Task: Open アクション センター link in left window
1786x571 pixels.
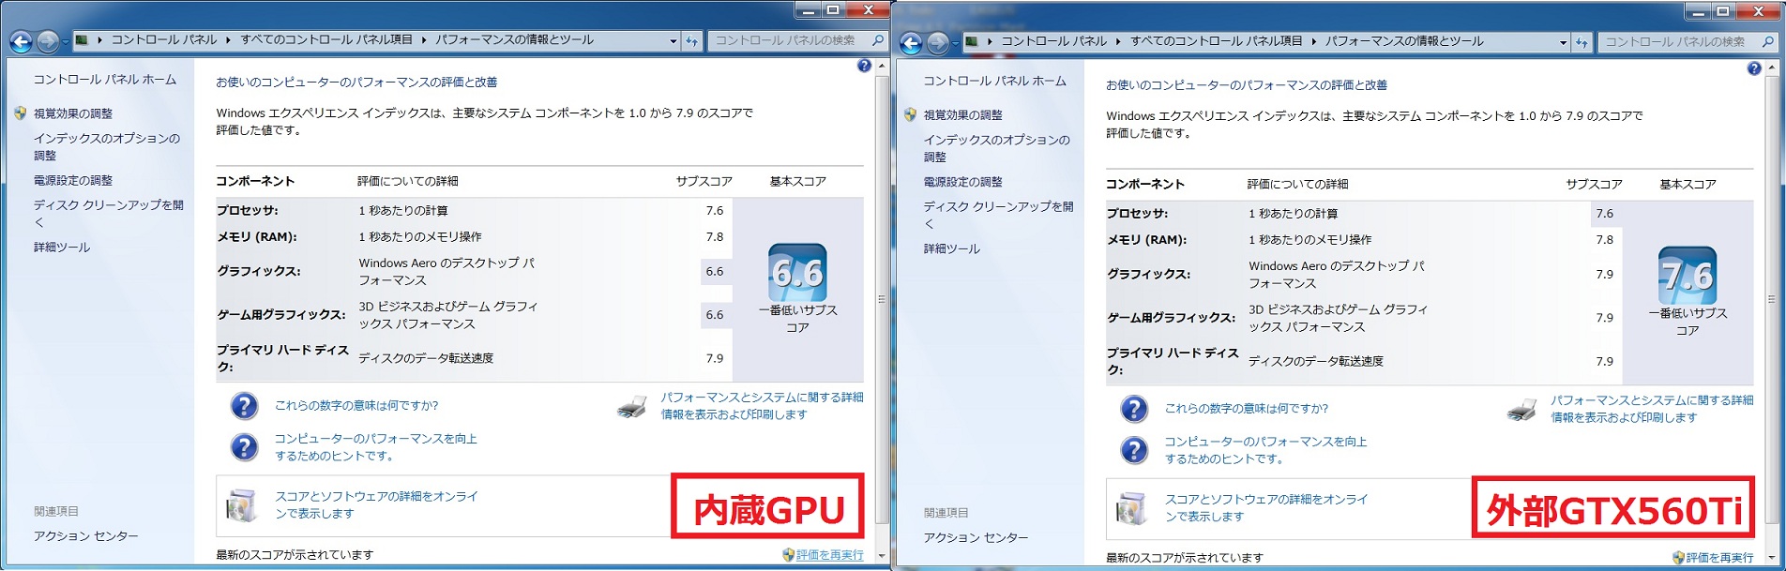Action: click(86, 536)
